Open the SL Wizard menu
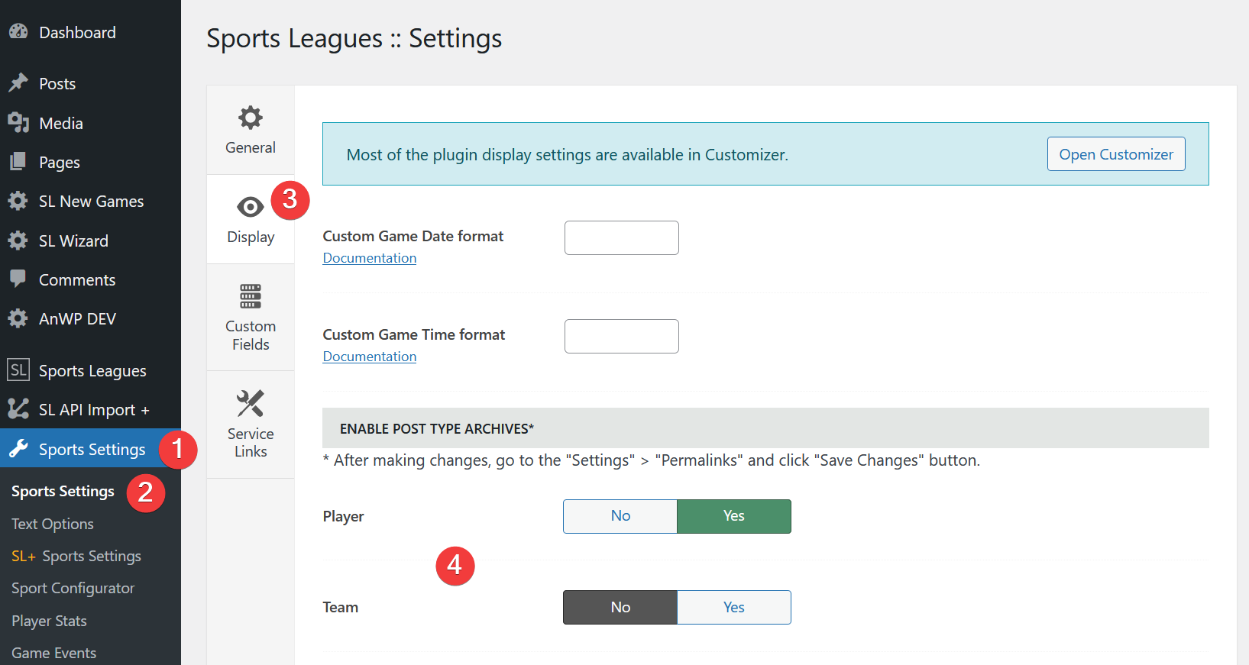Screen dimensions: 1249x665 [x=90, y=240]
